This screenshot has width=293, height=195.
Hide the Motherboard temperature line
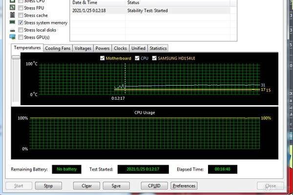click(x=102, y=58)
